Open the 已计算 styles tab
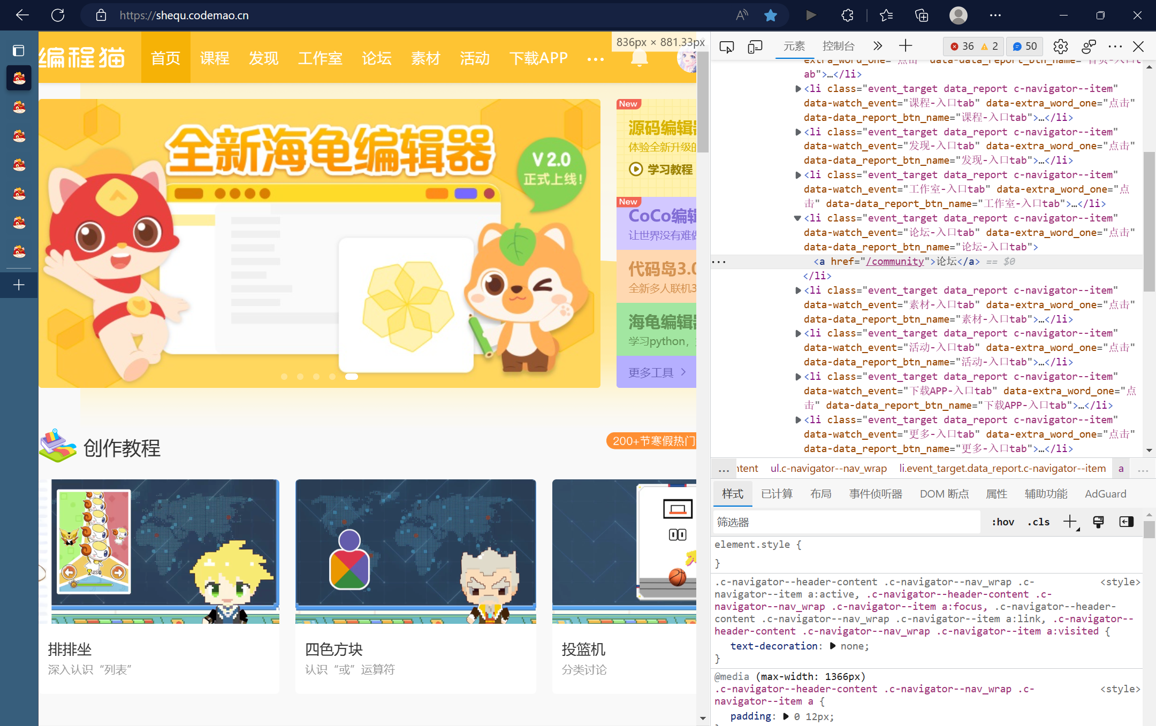 pyautogui.click(x=777, y=494)
